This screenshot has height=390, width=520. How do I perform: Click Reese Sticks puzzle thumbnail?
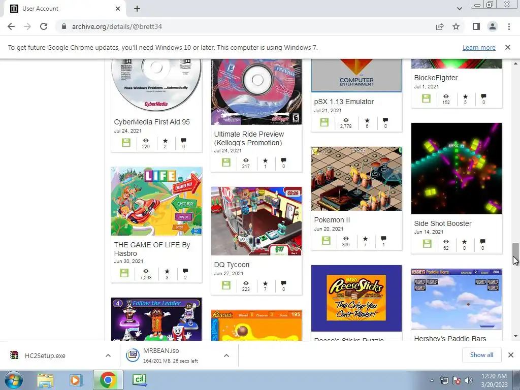coord(356,298)
